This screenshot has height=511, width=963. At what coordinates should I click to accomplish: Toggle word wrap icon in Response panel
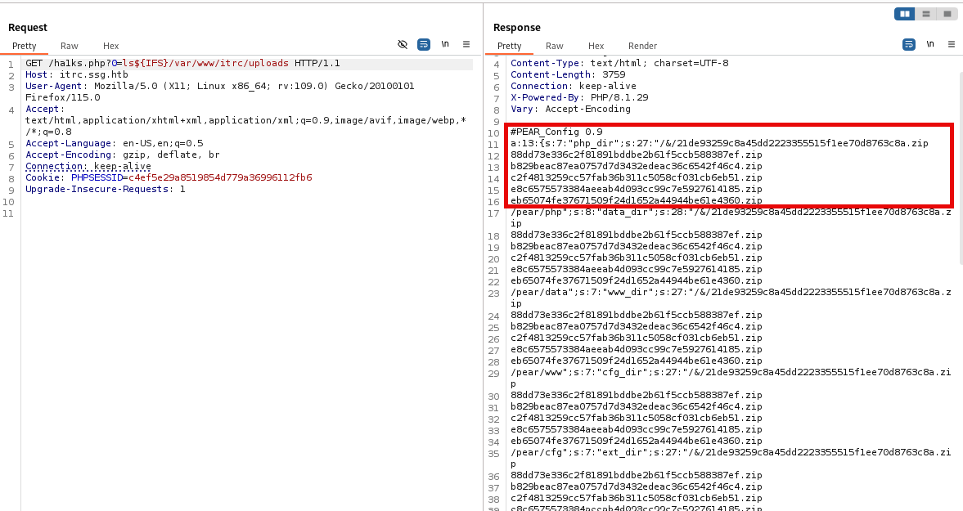(908, 44)
